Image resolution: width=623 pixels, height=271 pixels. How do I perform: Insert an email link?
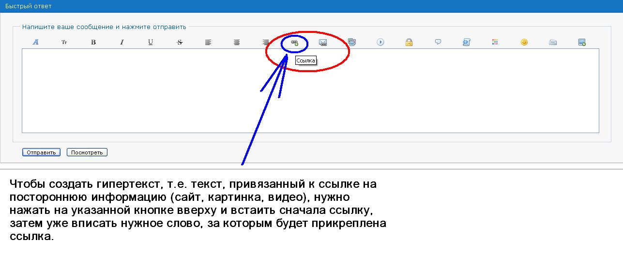tap(323, 42)
